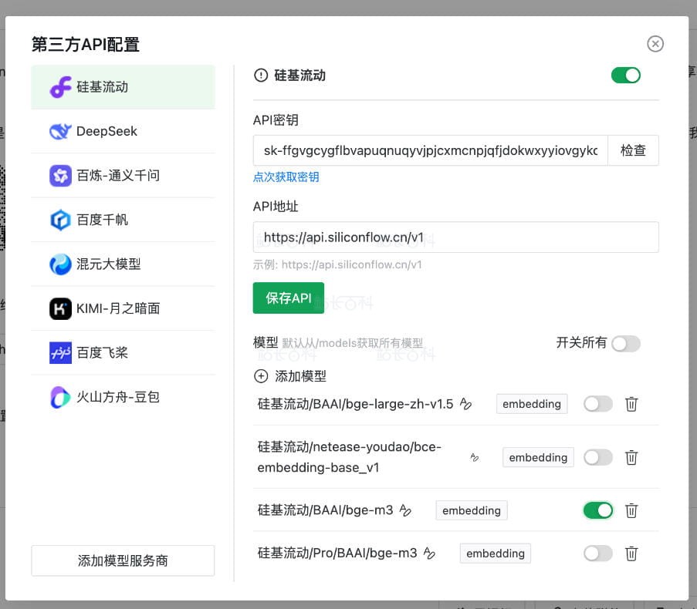
Task: Close the 第三方API配置 dialog
Action: click(655, 44)
